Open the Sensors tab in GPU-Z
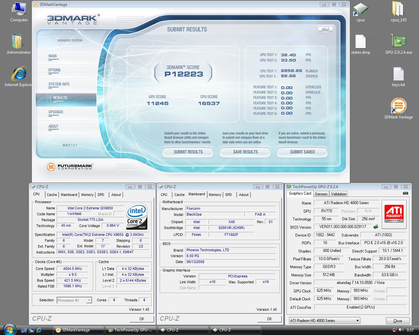The image size is (419, 335). [x=321, y=194]
